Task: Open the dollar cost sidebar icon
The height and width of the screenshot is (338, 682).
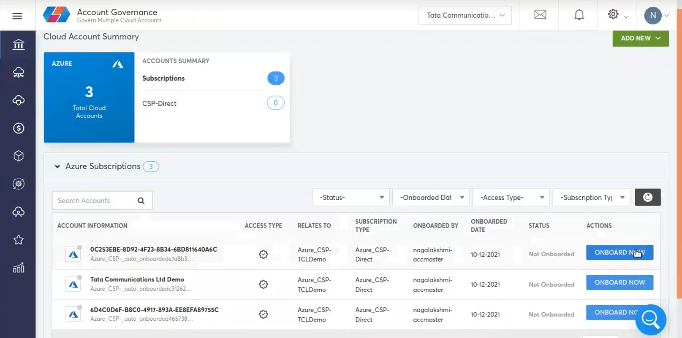Action: coord(18,128)
